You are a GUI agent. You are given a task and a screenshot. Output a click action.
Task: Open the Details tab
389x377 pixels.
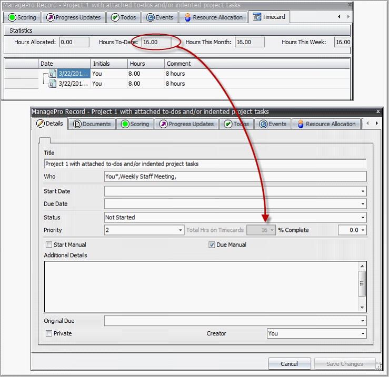tap(49, 124)
